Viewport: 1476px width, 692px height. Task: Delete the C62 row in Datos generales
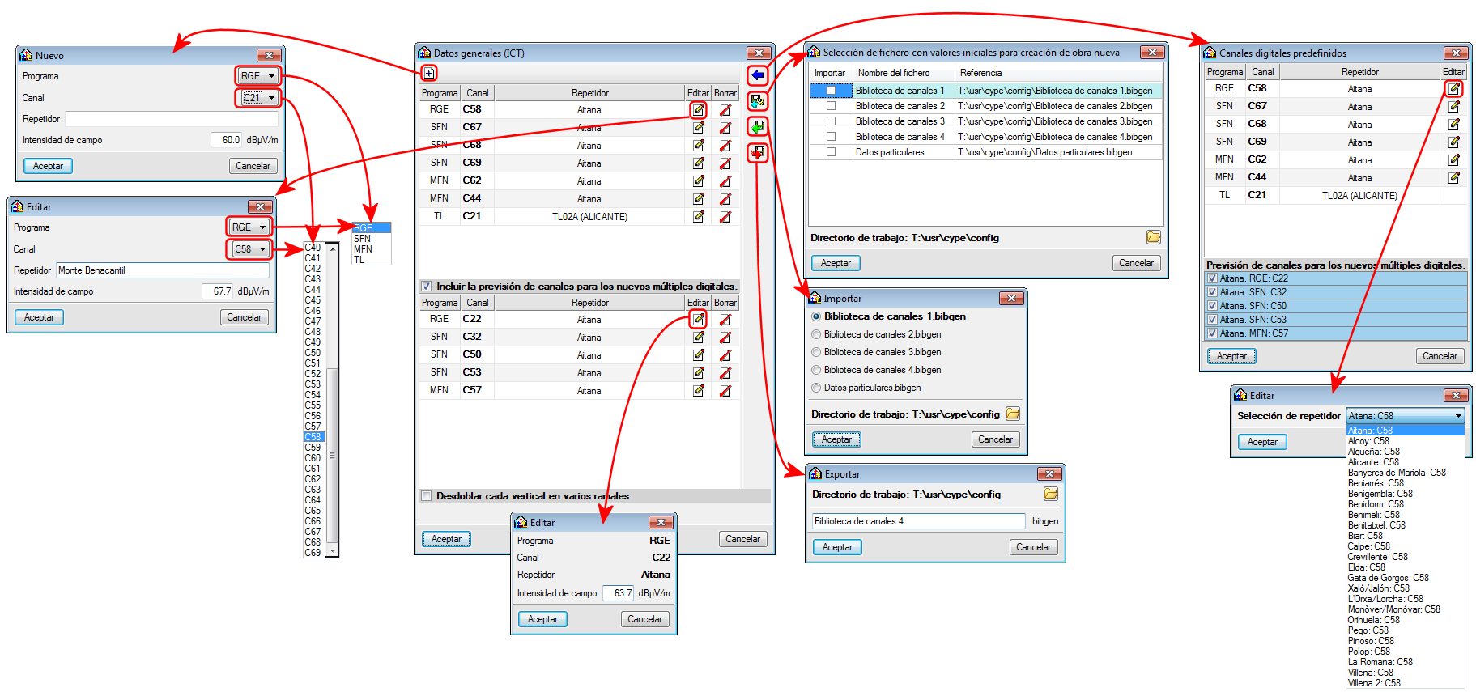point(725,180)
